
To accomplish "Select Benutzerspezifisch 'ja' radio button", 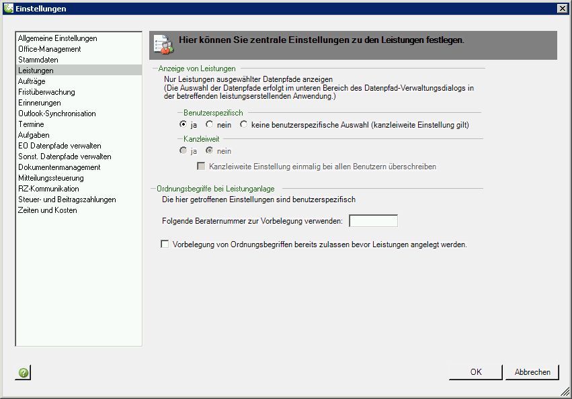I will click(183, 124).
